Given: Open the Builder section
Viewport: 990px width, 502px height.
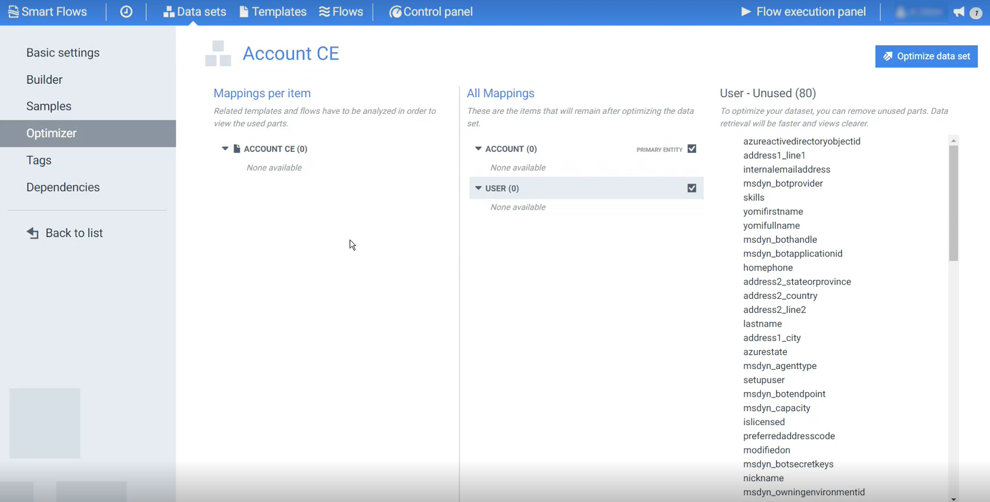Looking at the screenshot, I should 44,79.
